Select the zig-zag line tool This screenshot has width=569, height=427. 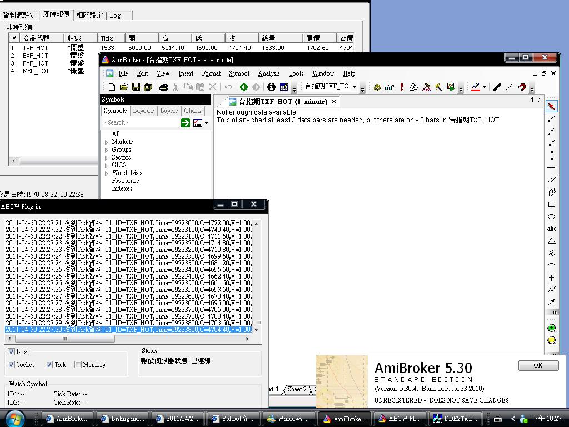pyautogui.click(x=552, y=289)
